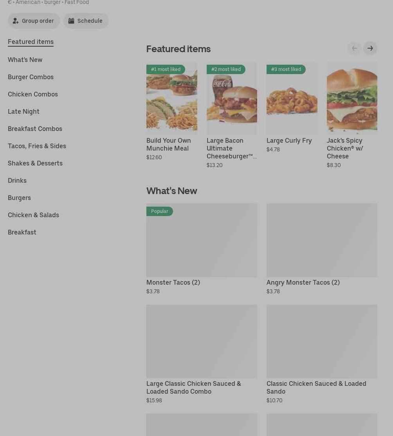The width and height of the screenshot is (393, 436).
Task: Click the $13.20 price text
Action: [x=215, y=165]
